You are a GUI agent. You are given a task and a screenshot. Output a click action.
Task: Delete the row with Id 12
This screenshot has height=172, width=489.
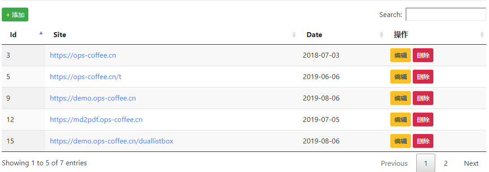[423, 120]
